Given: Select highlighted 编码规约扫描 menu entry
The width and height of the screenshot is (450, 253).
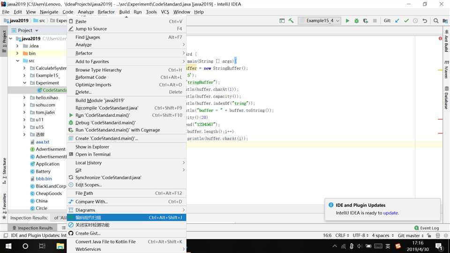Looking at the screenshot, I should tap(126, 217).
